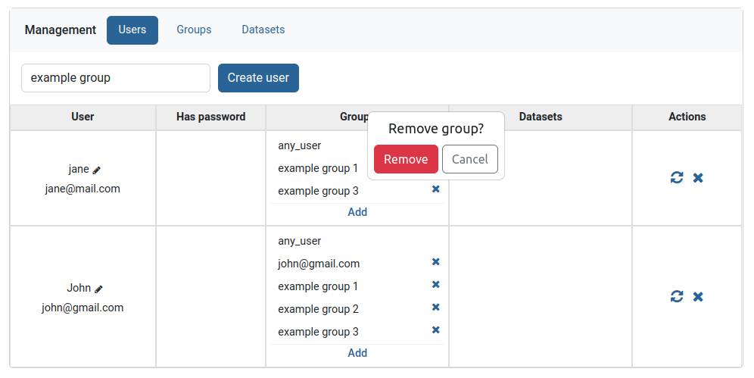The image size is (754, 378).
Task: Focus the 'example group' text field
Action: click(116, 78)
